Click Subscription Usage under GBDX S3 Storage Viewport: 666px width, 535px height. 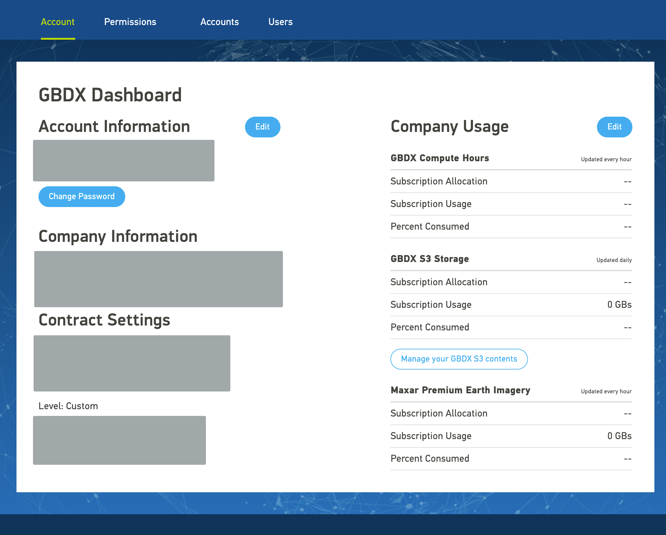pyautogui.click(x=431, y=305)
